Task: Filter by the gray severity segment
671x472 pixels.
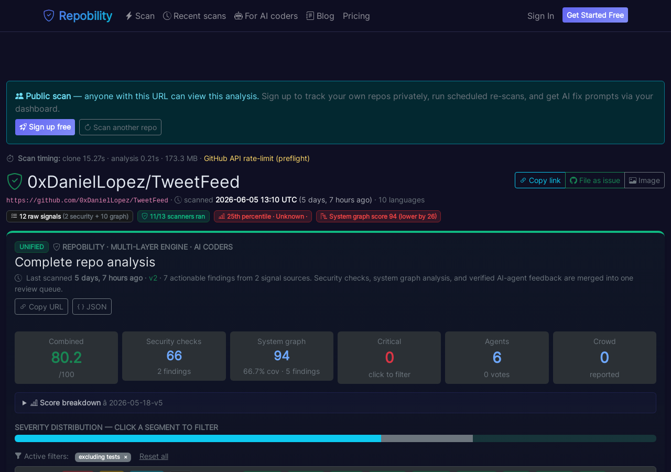Action: 427,438
